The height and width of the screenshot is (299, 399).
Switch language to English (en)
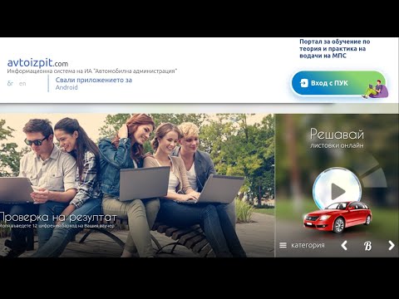[22, 83]
